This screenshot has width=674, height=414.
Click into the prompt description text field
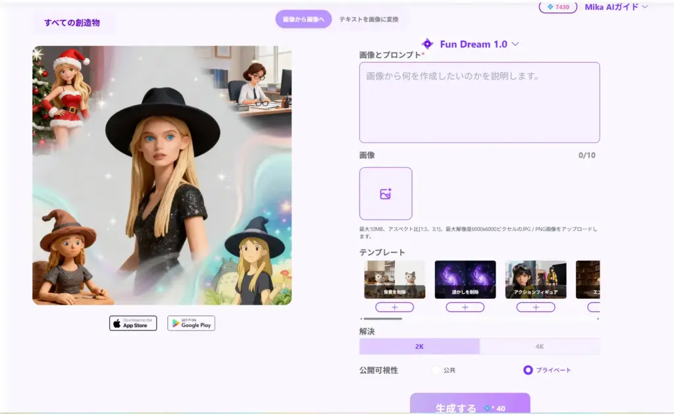479,103
